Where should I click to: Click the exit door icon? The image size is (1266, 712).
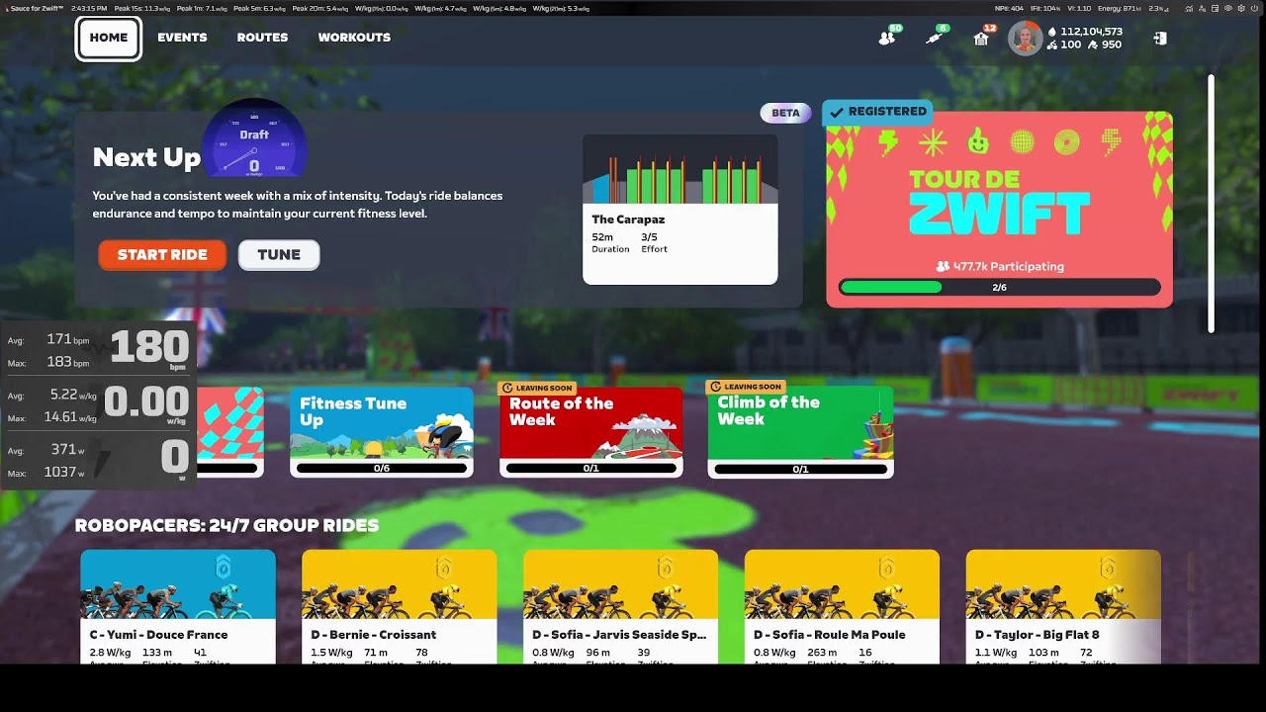click(x=1160, y=38)
